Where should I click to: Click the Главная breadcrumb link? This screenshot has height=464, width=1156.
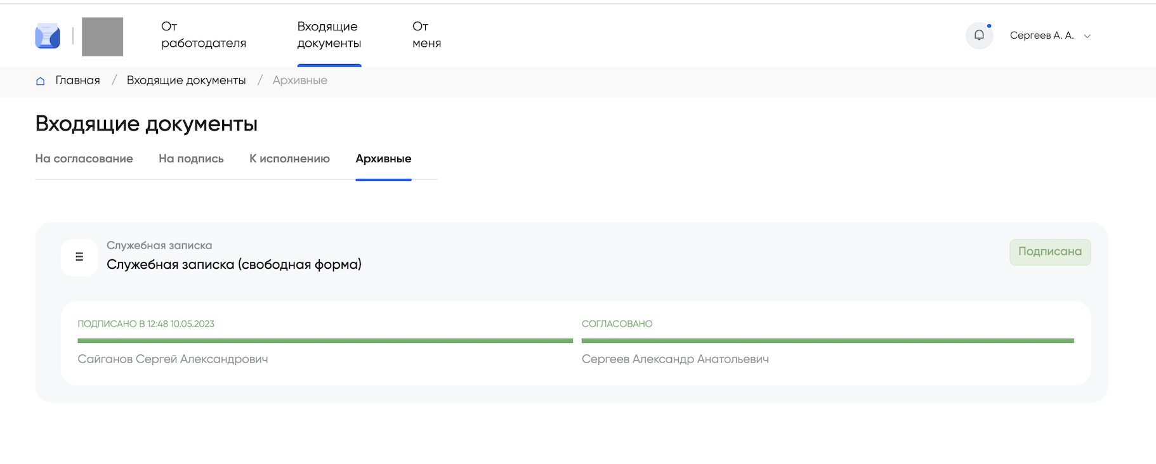[77, 81]
